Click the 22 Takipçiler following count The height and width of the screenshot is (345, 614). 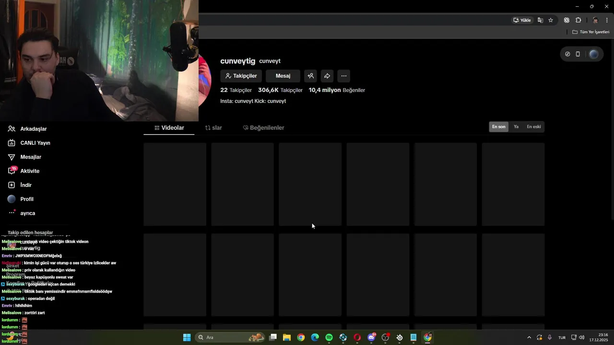point(236,90)
